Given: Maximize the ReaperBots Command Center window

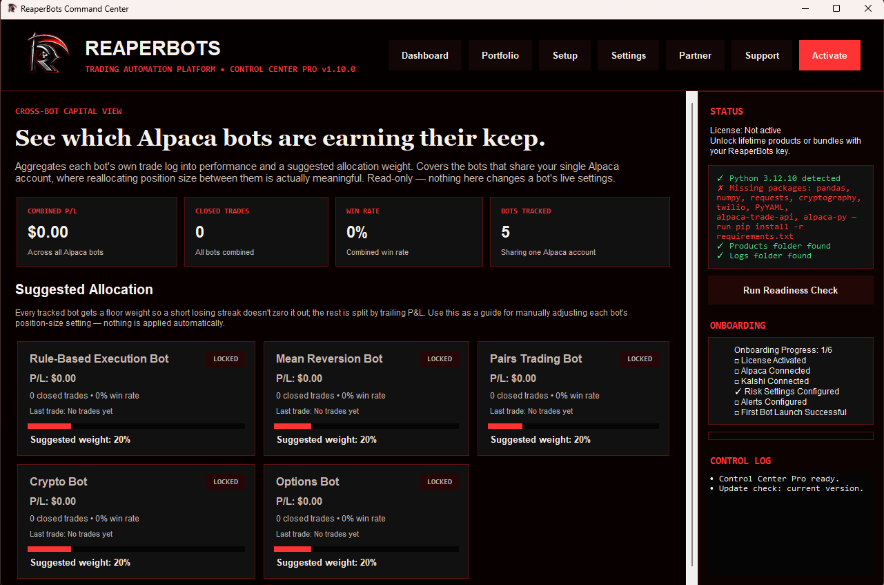Looking at the screenshot, I should tap(836, 9).
